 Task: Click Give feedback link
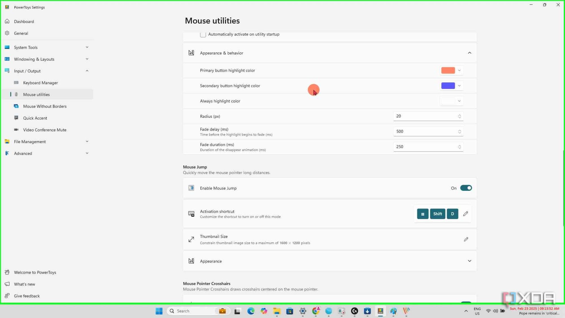click(x=47, y=296)
